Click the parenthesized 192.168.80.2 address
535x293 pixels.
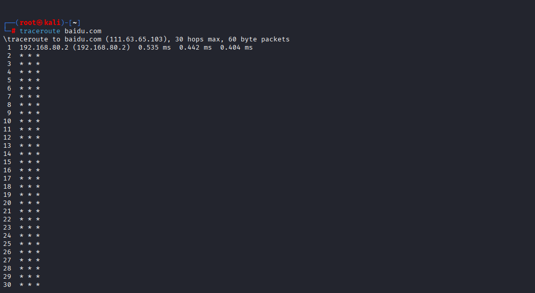101,48
